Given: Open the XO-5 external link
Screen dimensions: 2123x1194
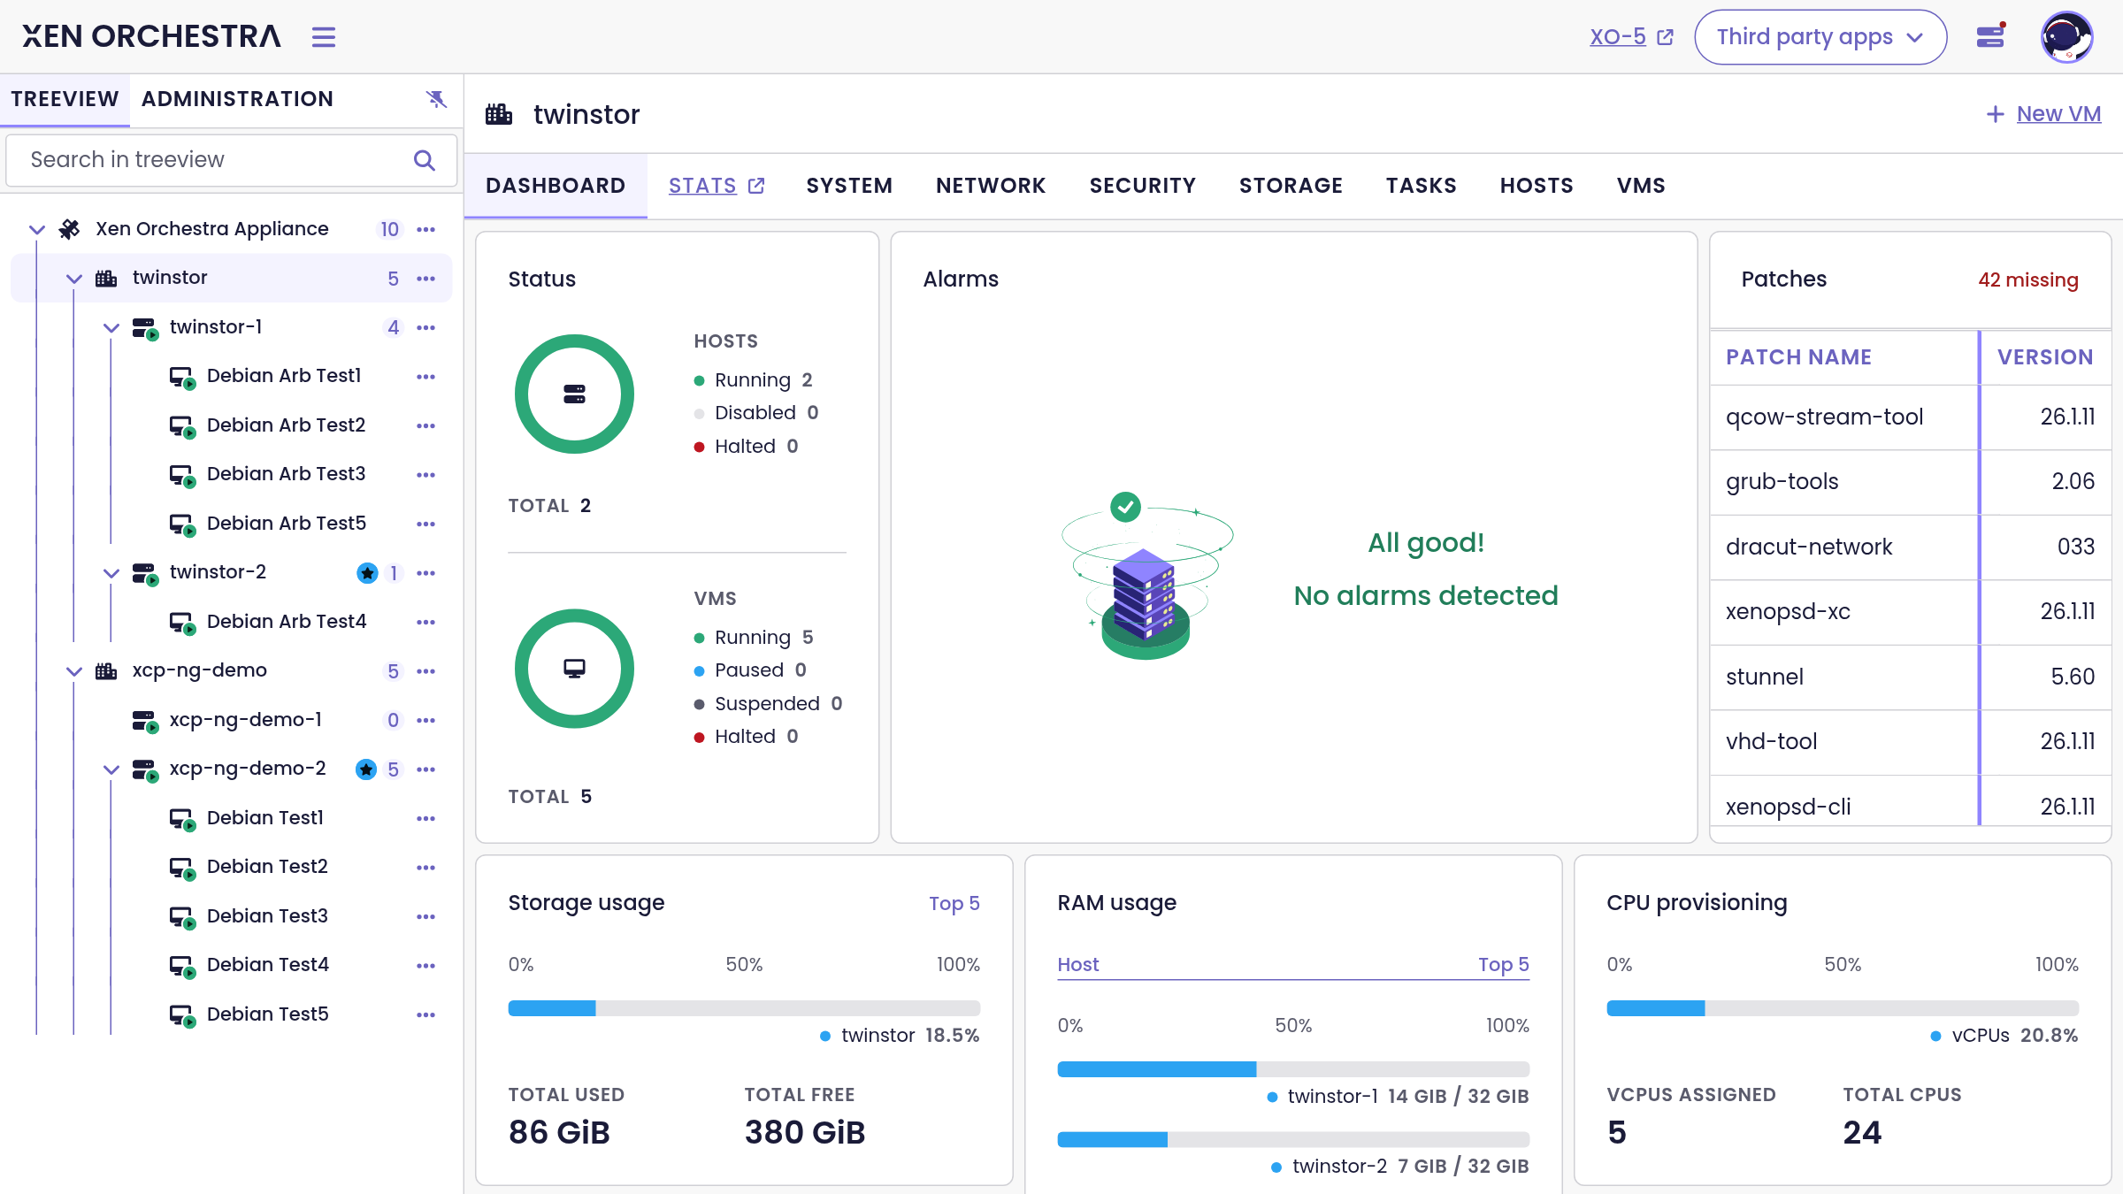Looking at the screenshot, I should tap(1631, 37).
